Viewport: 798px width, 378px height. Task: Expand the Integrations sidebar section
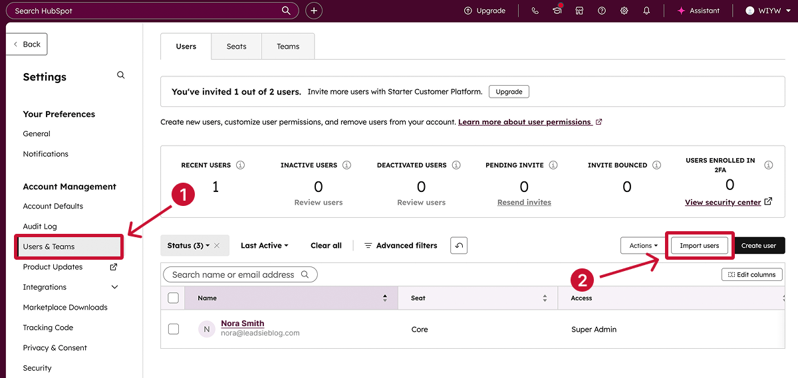114,287
